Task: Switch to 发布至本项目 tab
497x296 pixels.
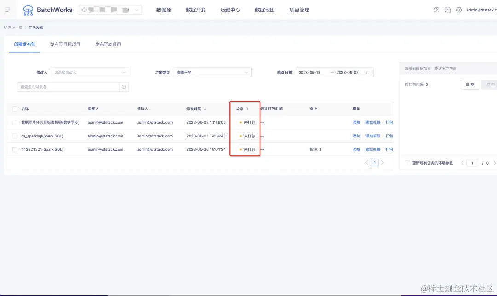Action: (x=108, y=44)
